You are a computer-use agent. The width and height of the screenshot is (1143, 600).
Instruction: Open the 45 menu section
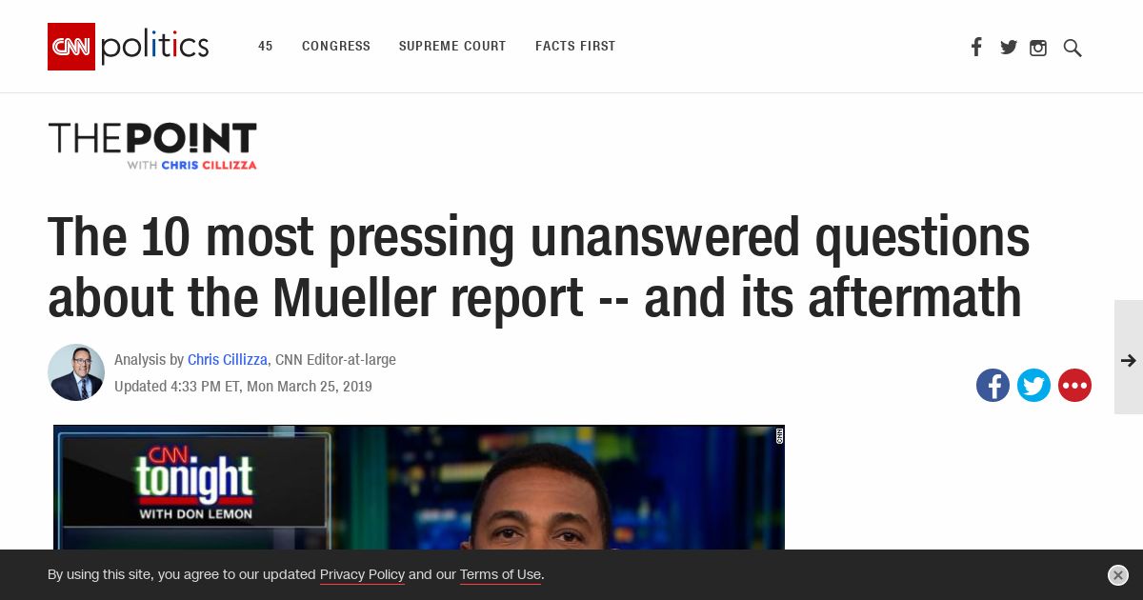(x=266, y=47)
